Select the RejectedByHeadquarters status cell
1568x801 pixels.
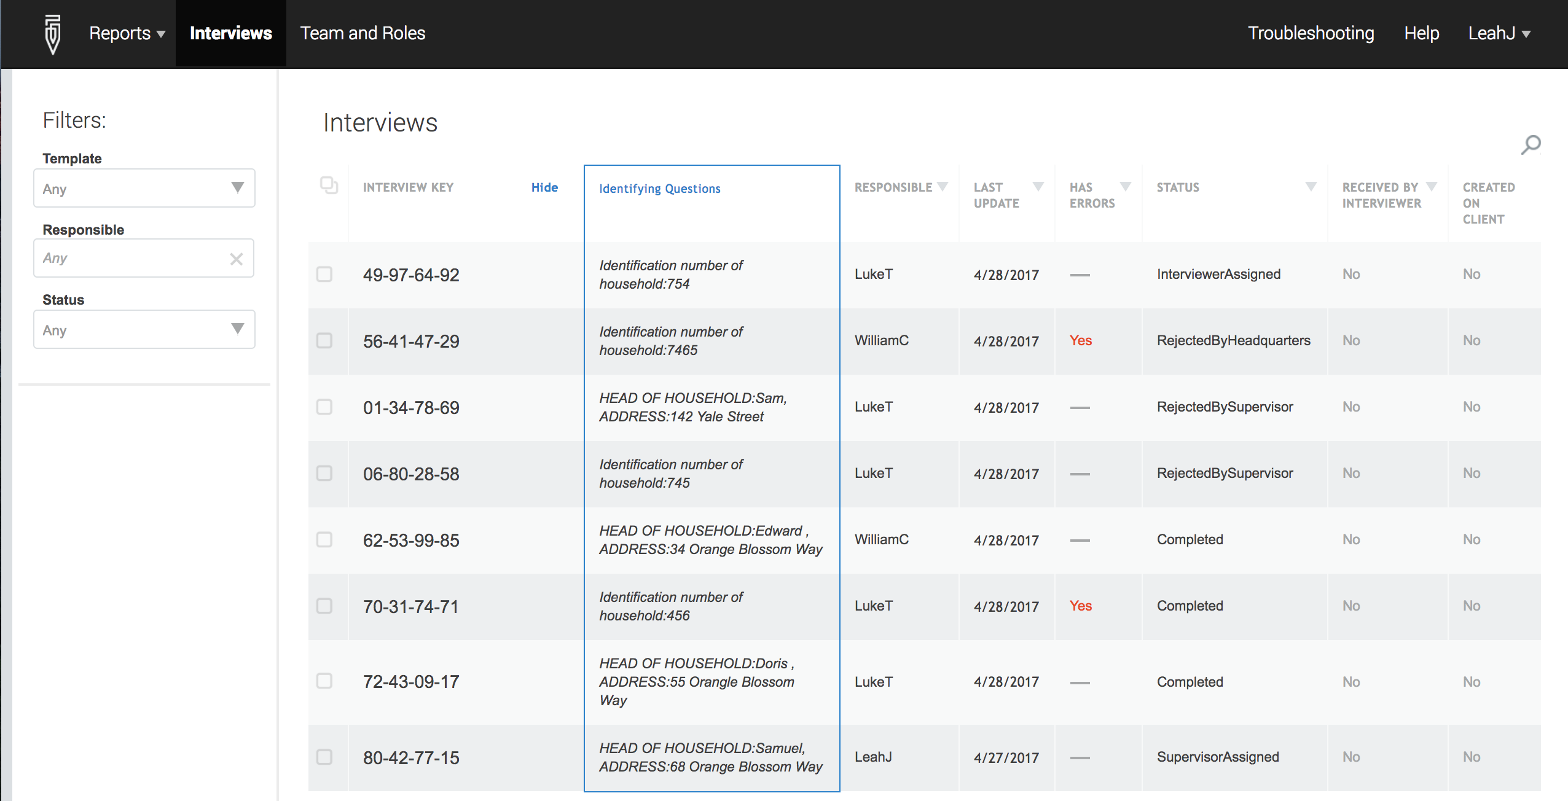(1234, 340)
